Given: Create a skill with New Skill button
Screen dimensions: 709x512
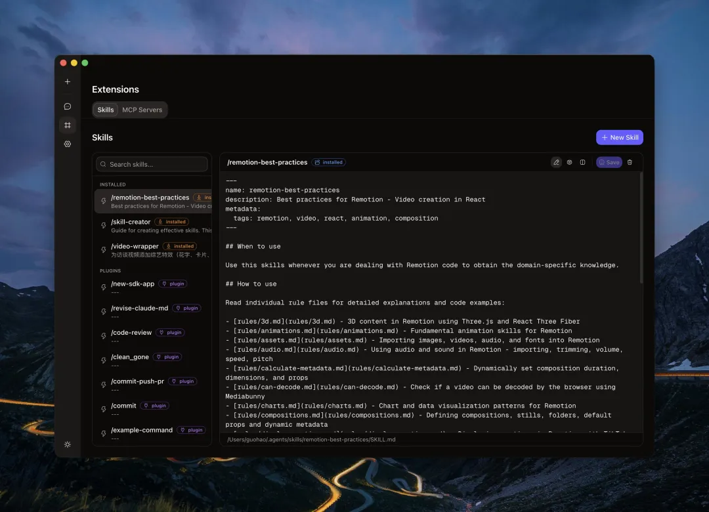Looking at the screenshot, I should coord(619,137).
